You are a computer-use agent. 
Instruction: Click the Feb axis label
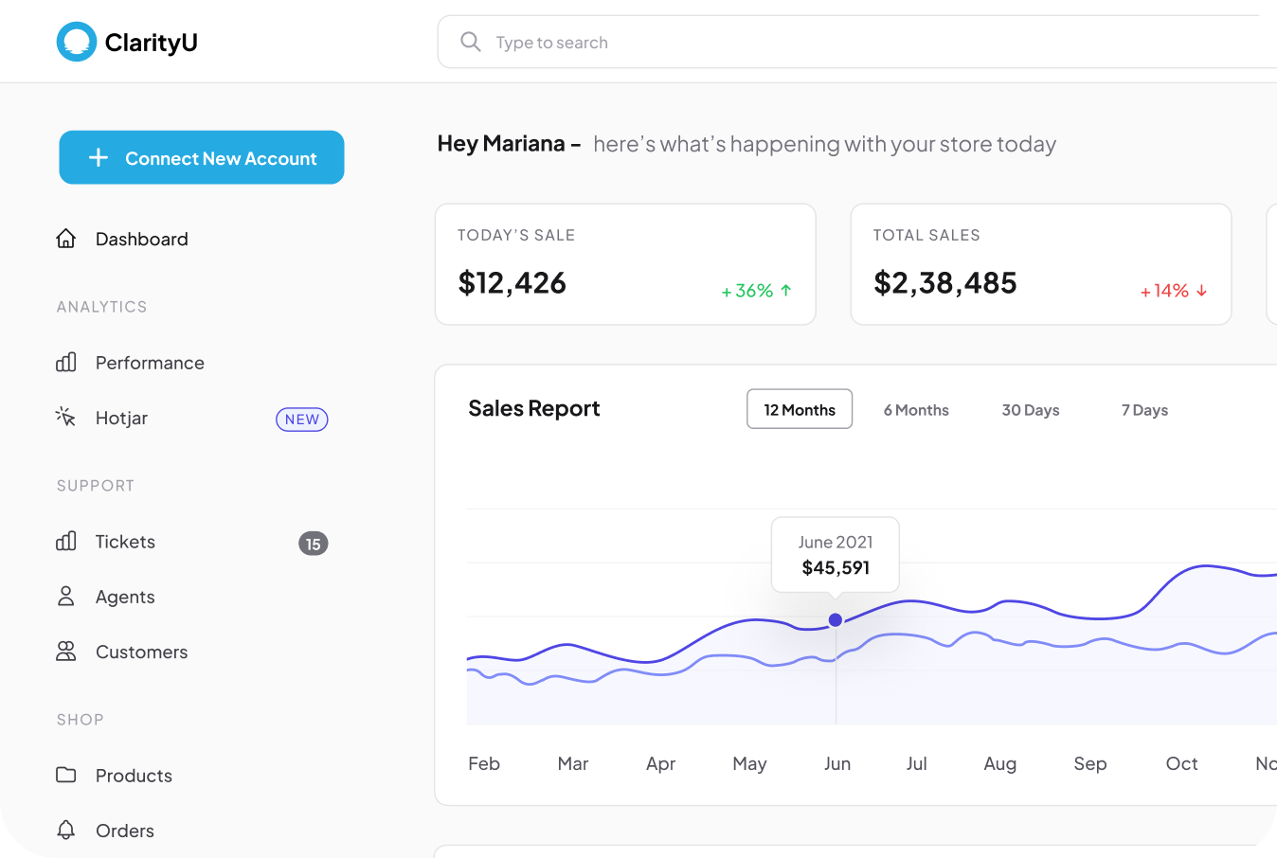484,763
